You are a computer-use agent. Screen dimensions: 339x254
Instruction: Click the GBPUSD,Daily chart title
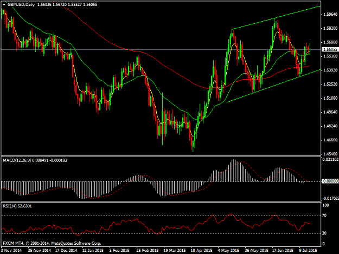pos(21,4)
